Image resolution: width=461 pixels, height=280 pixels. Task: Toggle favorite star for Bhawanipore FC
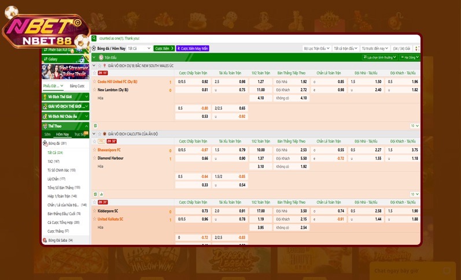94,150
